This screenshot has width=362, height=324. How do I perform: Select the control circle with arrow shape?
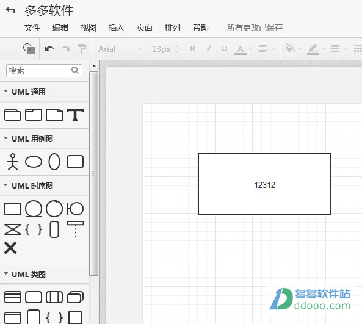click(54, 209)
